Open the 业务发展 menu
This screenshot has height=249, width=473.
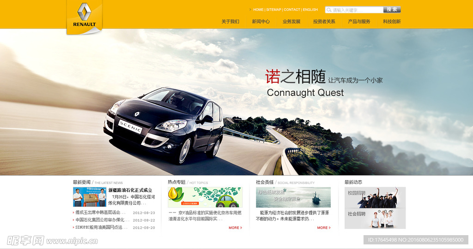(x=291, y=21)
